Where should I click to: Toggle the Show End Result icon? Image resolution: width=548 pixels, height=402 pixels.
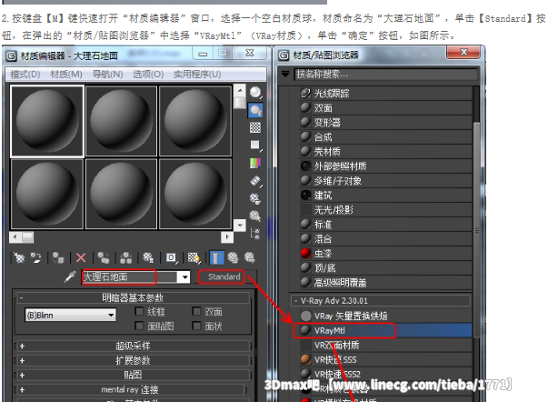coord(216,258)
